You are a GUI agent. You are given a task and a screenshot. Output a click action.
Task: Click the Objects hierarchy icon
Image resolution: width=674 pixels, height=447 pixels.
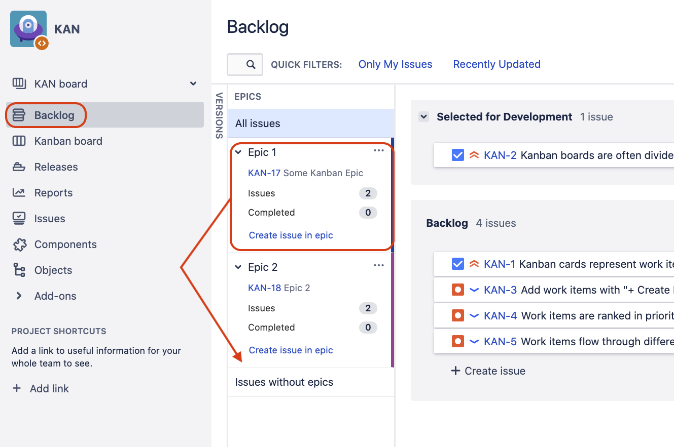tap(19, 270)
